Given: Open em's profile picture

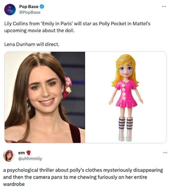Looking at the screenshot, I should (x=9, y=156).
